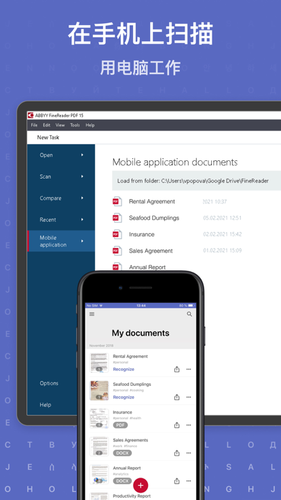The height and width of the screenshot is (500, 281).
Task: Share the Rental Agreement document
Action: tap(177, 370)
